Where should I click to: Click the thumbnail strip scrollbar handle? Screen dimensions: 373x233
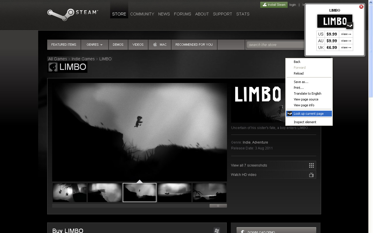218,206
